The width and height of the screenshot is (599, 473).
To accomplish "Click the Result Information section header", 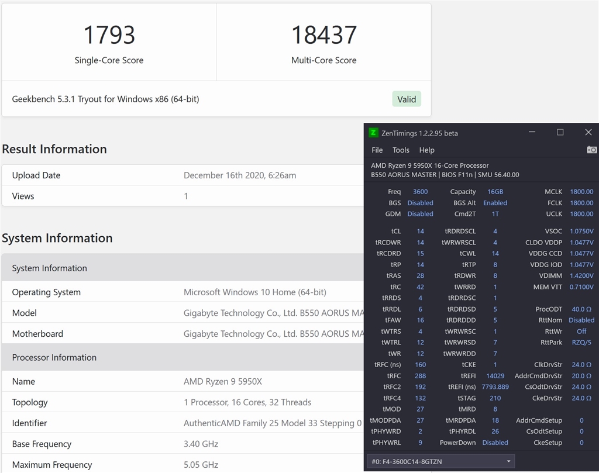I will (x=54, y=149).
